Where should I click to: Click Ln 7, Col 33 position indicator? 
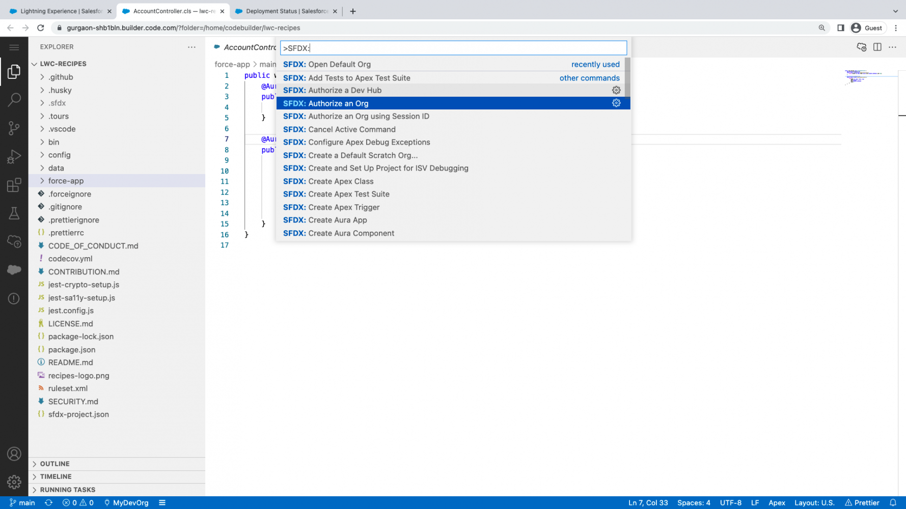point(648,502)
